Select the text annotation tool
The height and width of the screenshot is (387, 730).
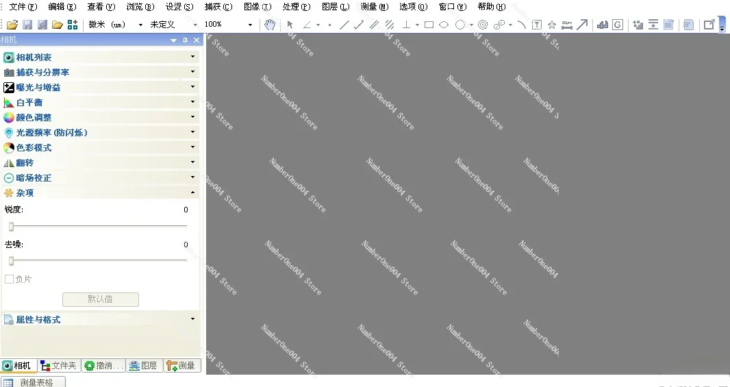point(536,25)
